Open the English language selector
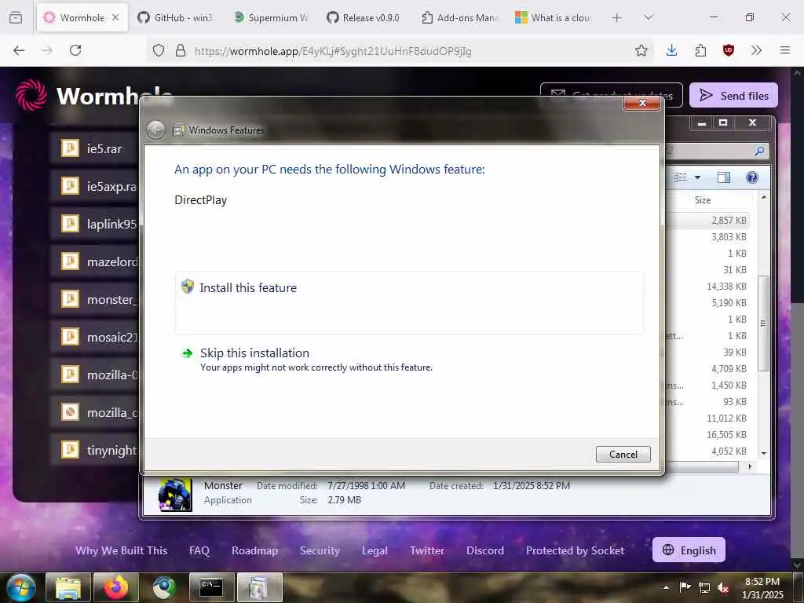This screenshot has width=804, height=603. [689, 550]
